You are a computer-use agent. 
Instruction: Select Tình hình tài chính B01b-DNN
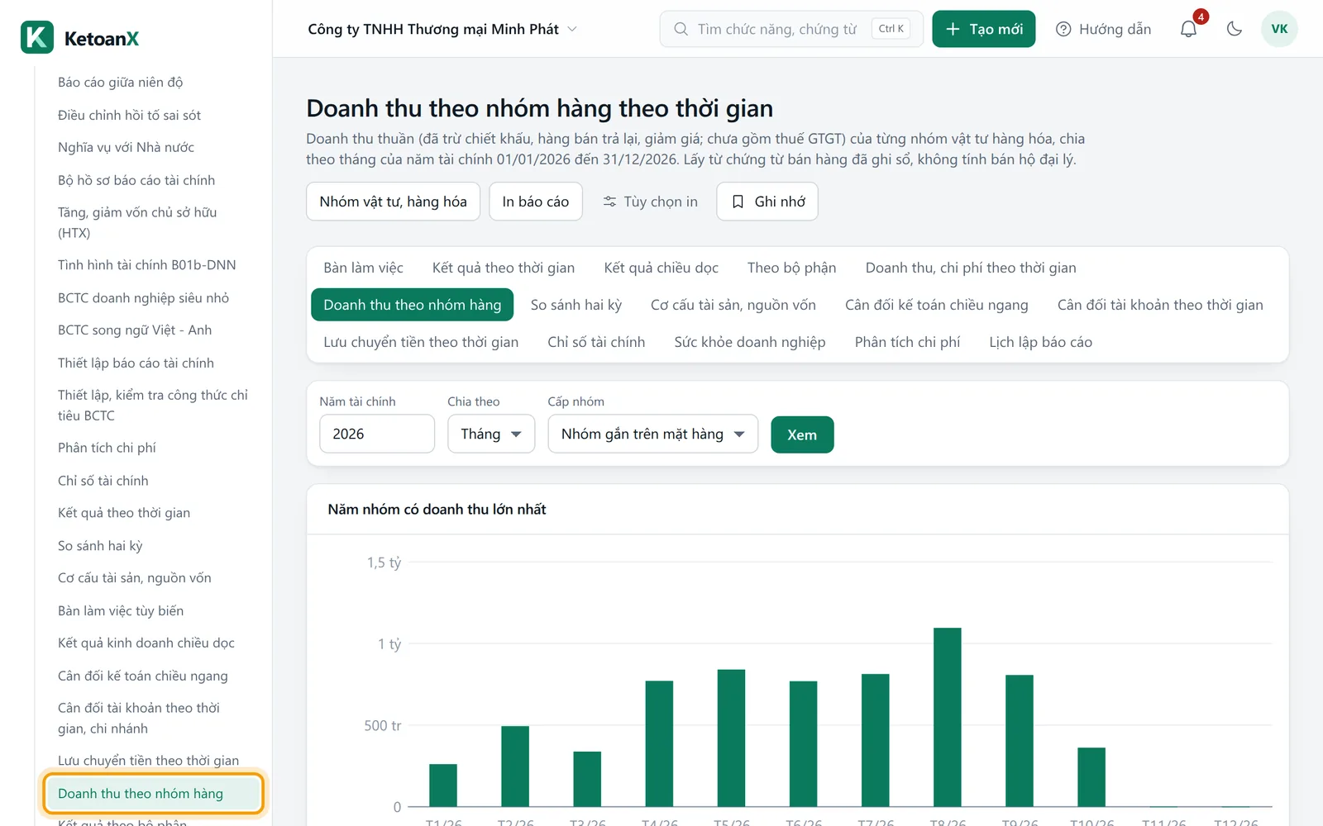click(147, 265)
